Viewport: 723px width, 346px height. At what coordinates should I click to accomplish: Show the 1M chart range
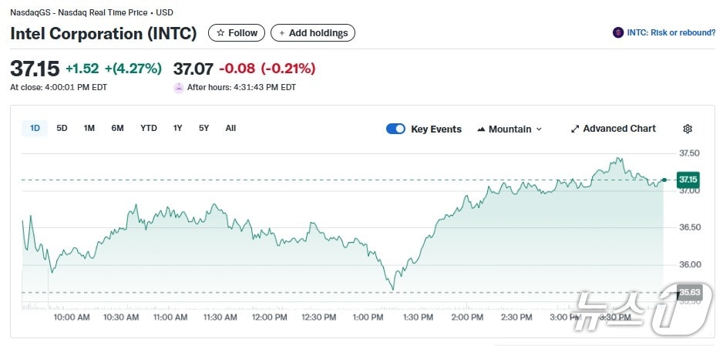(89, 128)
